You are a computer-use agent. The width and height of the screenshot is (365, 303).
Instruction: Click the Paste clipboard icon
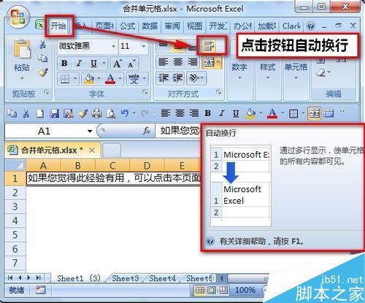tap(22, 49)
